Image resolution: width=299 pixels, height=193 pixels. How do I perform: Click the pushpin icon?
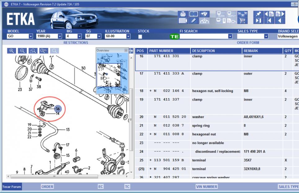258,14
